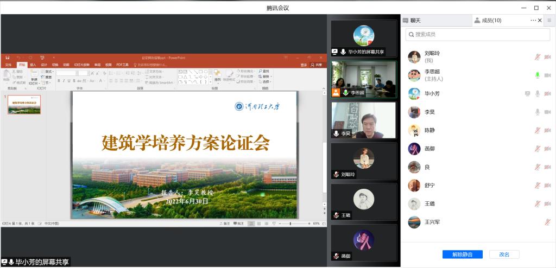The height and width of the screenshot is (268, 556).
Task: Click the muted microphone icon for 王兴军
Action: point(547,222)
